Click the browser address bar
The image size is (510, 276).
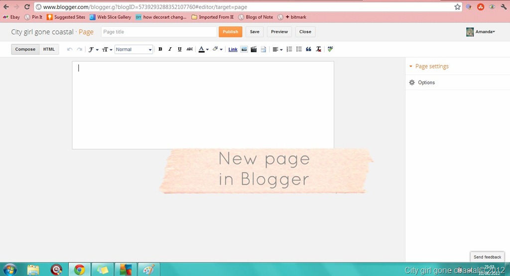tap(247, 7)
